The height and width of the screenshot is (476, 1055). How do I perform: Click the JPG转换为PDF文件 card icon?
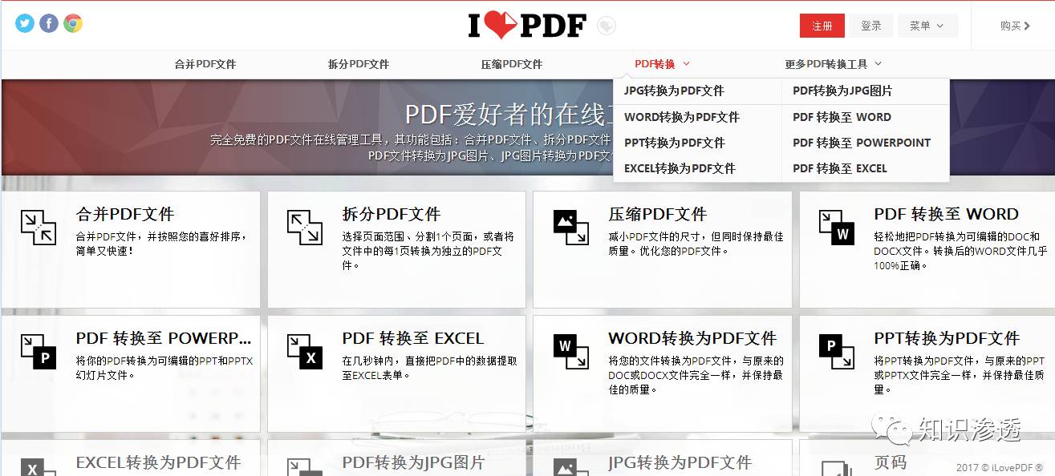[571, 467]
